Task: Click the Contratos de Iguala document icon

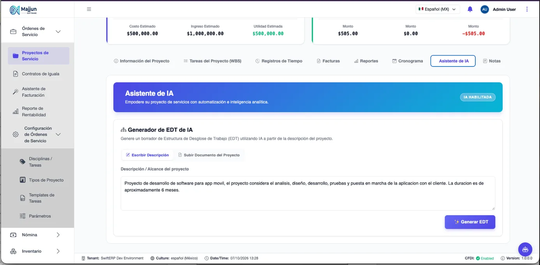Action: pyautogui.click(x=16, y=74)
